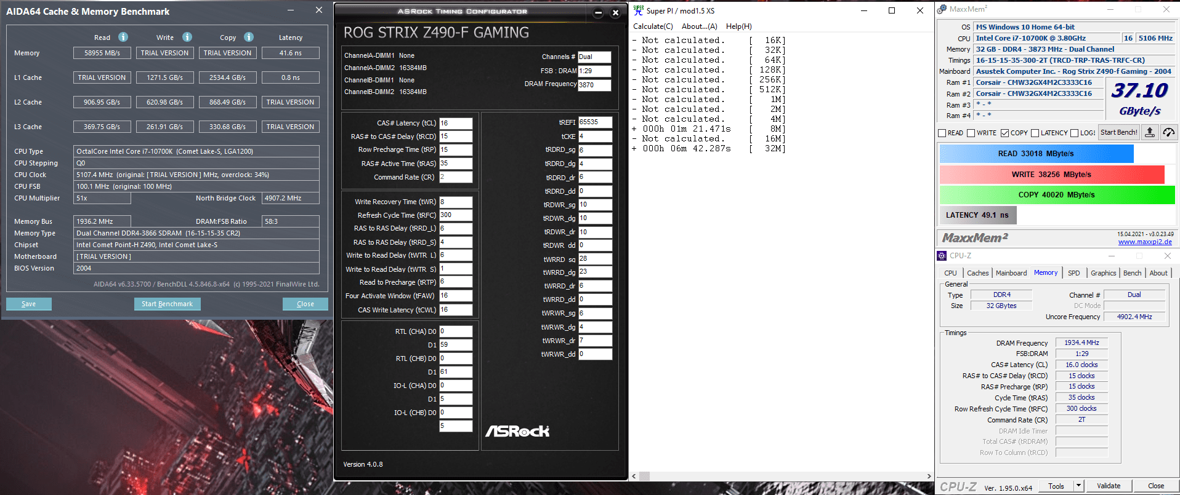This screenshot has width=1180, height=495.
Task: Click the blue READ result bar in MaxxMem
Action: coord(1037,154)
